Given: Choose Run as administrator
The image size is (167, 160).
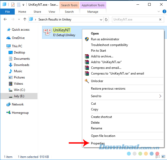Looking at the screenshot, I should click(x=105, y=39).
